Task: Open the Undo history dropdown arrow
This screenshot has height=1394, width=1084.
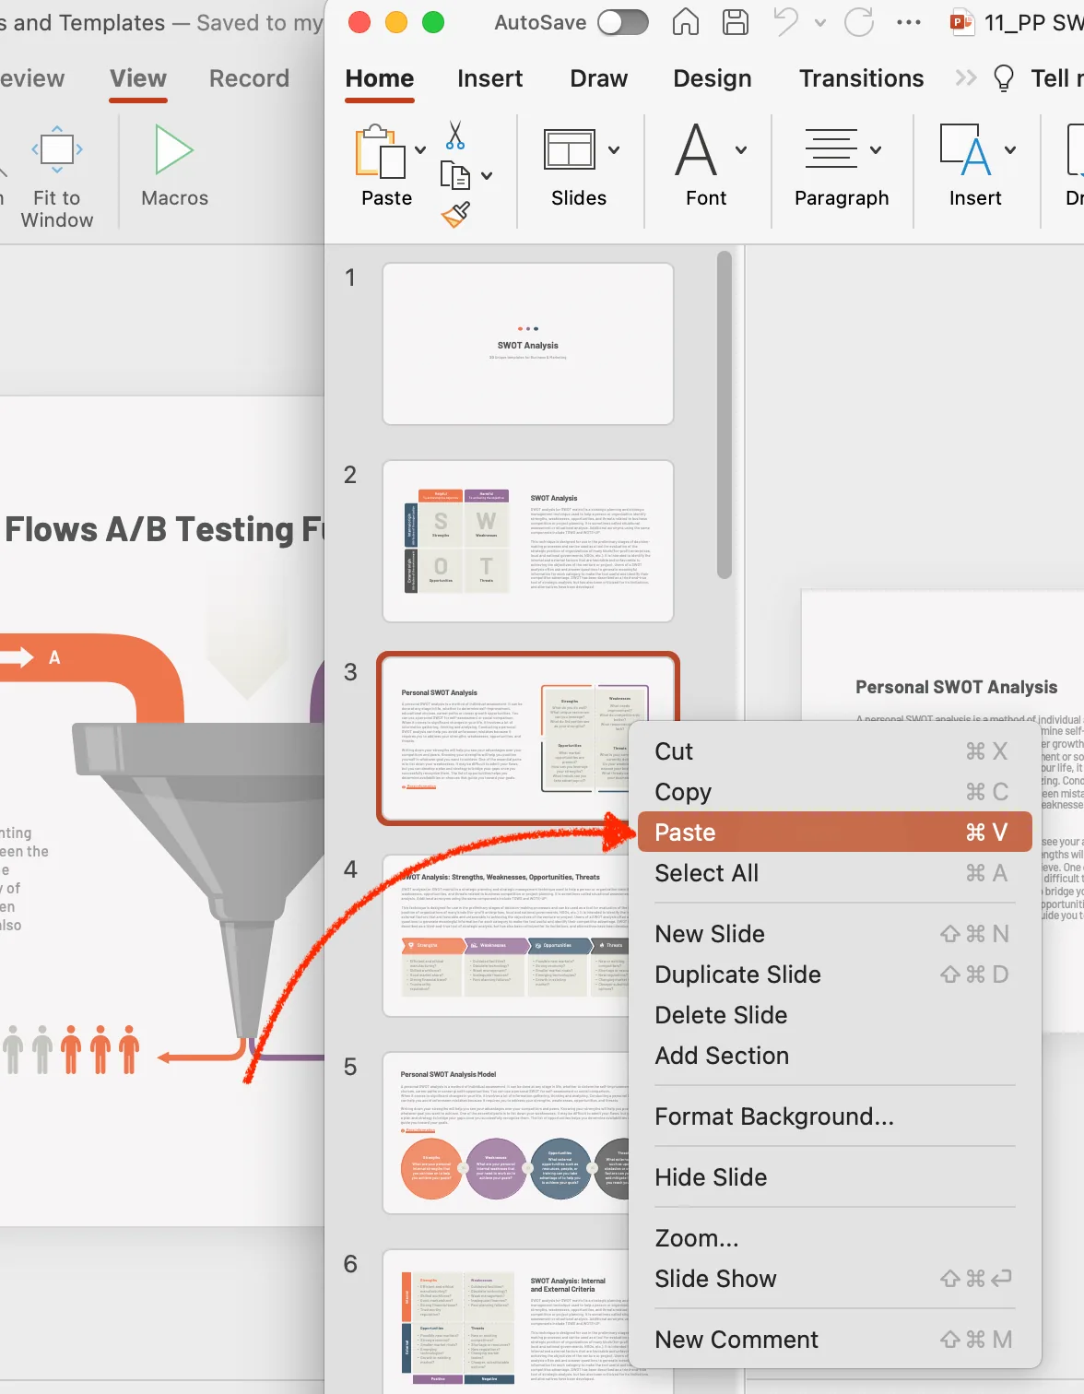Action: pos(820,22)
